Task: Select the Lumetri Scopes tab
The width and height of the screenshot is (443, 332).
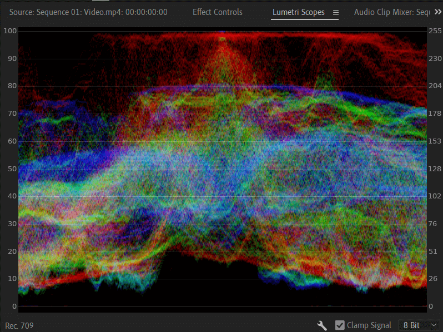Action: coord(298,12)
